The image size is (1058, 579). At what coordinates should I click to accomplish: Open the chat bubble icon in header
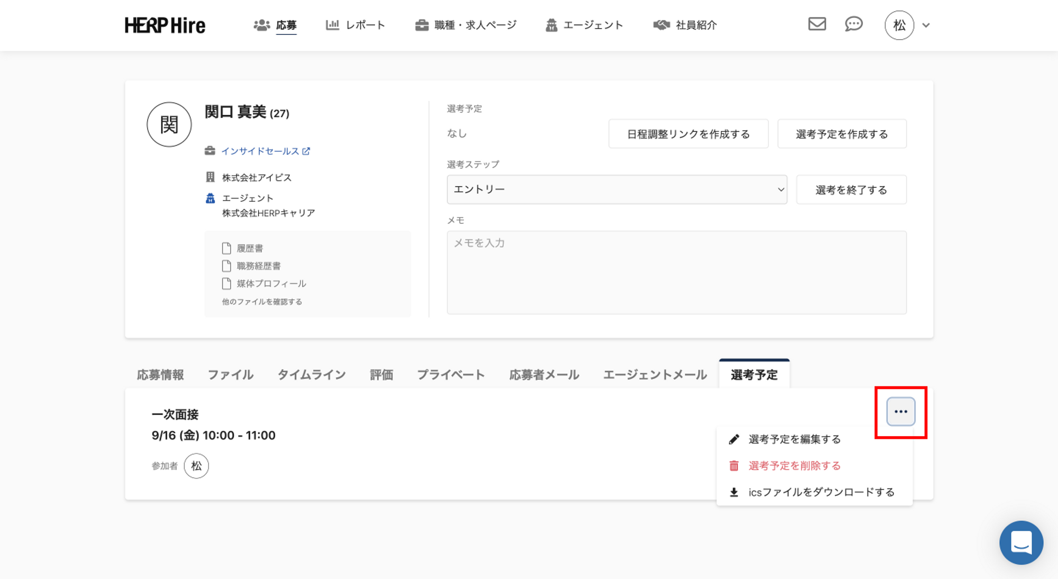tap(853, 24)
